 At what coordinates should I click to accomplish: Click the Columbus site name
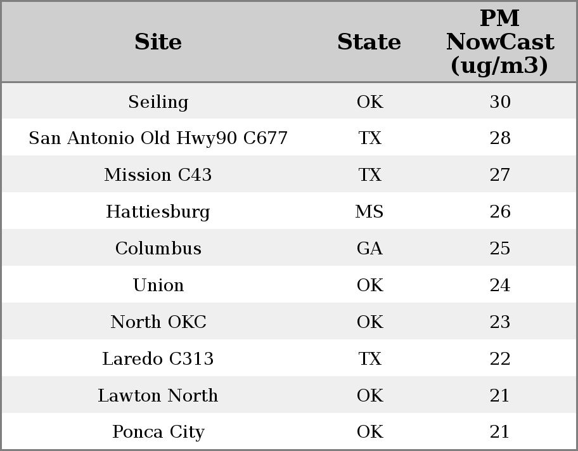pyautogui.click(x=158, y=249)
